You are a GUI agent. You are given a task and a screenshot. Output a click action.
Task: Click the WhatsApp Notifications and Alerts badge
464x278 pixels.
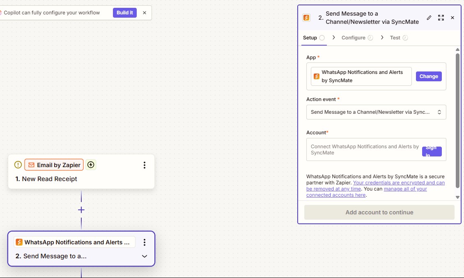(x=75, y=242)
